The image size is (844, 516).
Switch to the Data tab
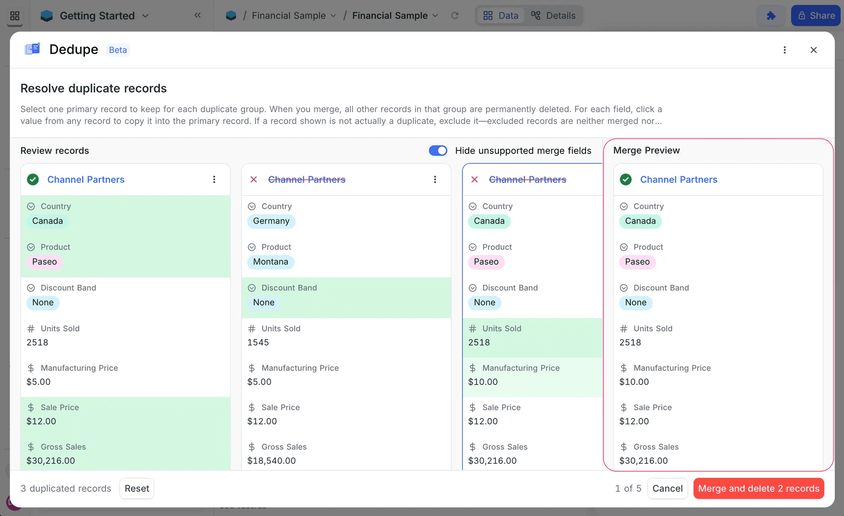501,16
